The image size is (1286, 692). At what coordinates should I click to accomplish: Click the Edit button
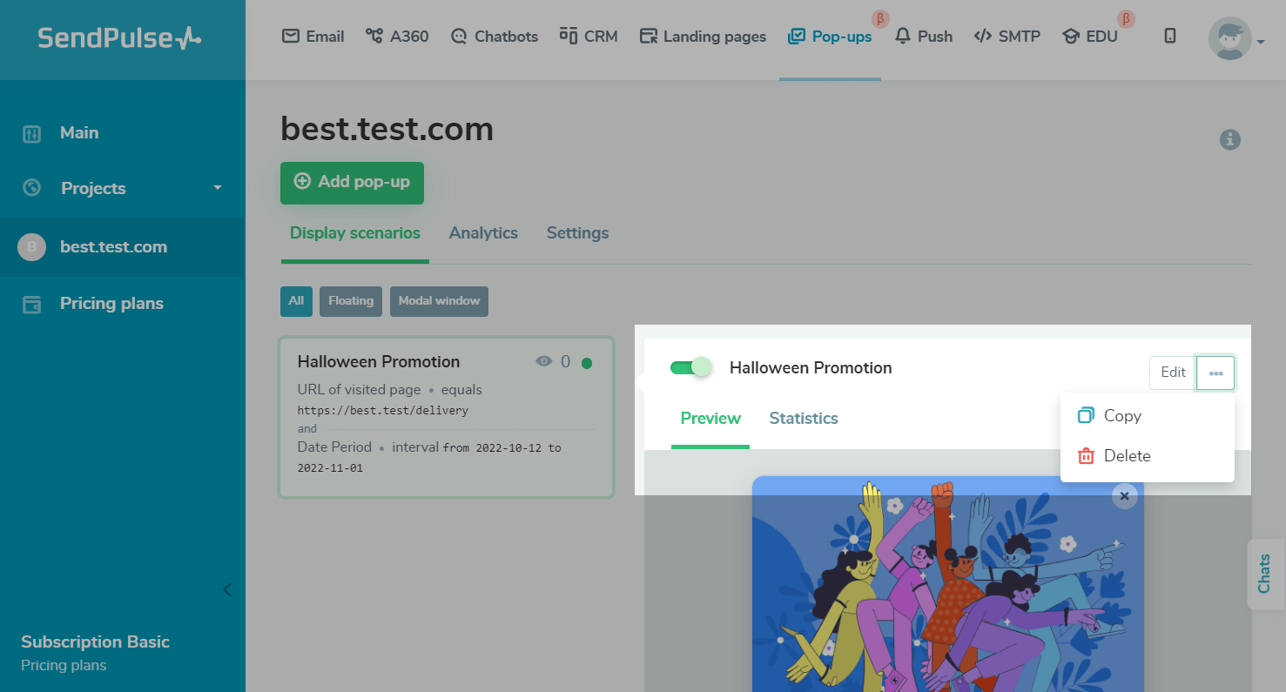click(x=1173, y=373)
